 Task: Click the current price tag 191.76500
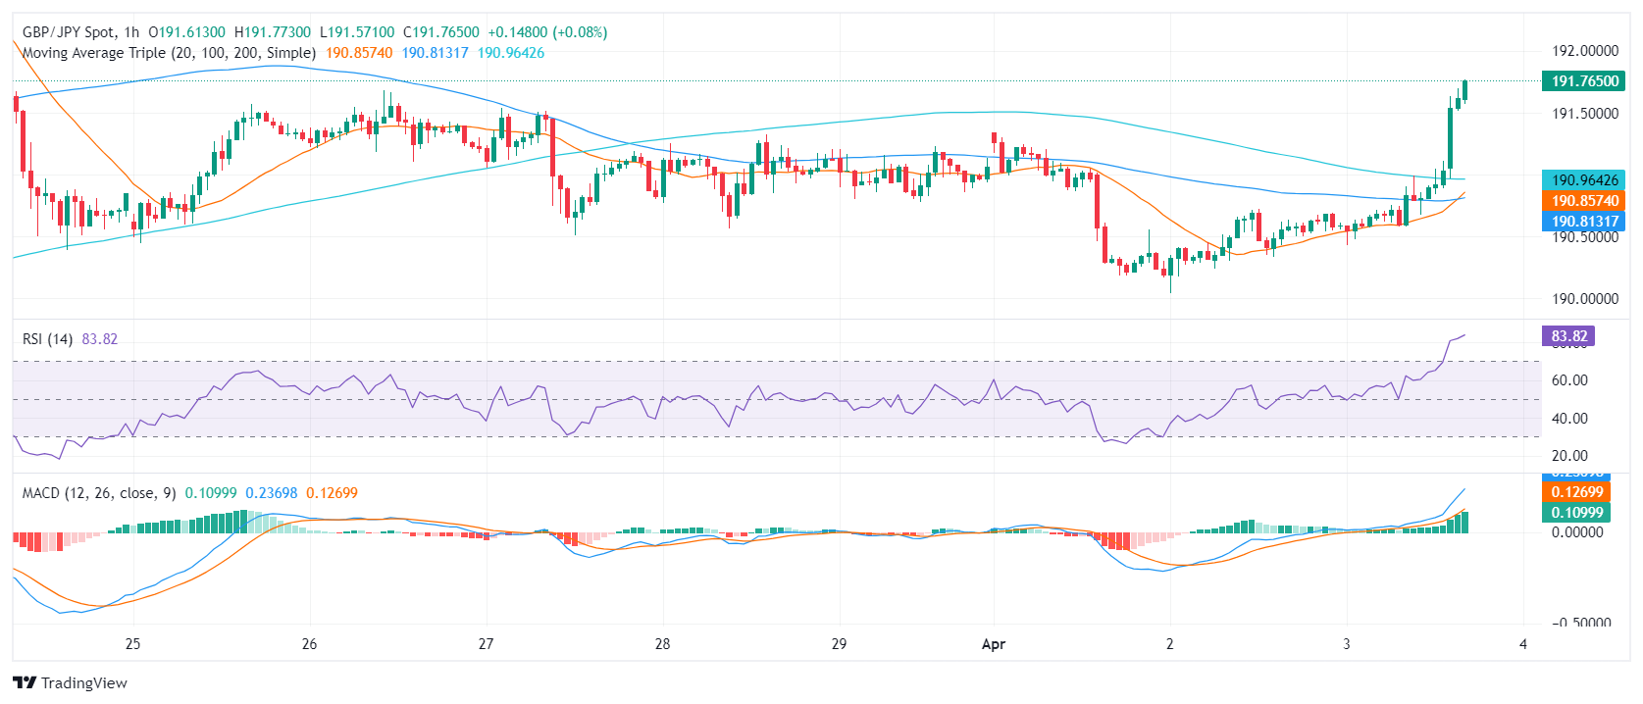1584,81
